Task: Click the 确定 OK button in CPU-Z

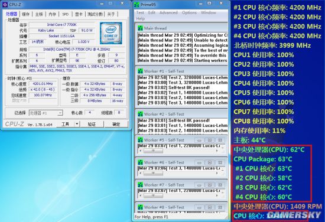Action: pyautogui.click(x=116, y=124)
